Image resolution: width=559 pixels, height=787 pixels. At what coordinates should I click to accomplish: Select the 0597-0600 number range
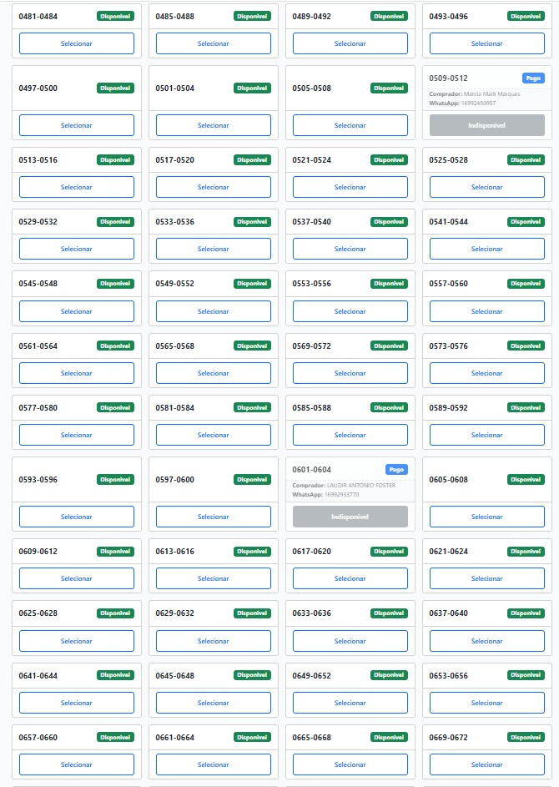213,517
